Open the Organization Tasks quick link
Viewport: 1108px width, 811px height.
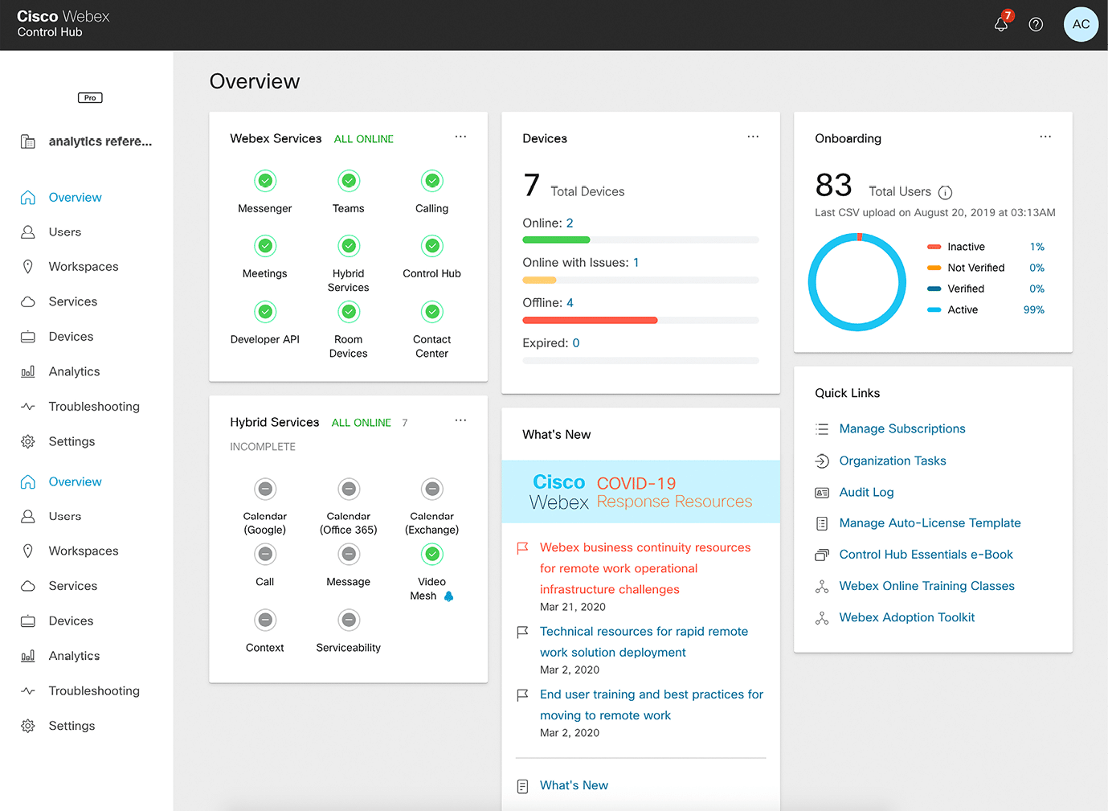point(893,461)
